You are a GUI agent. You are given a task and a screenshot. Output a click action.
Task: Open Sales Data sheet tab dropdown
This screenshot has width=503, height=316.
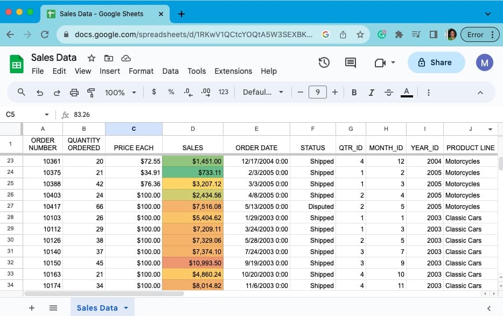(x=126, y=308)
